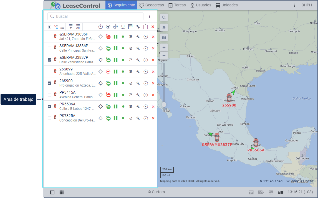Viewport: 318px width, 198px height.
Task: Click BHPH account name
Action: pos(306,5)
